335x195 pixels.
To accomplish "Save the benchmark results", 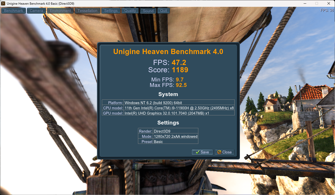I will click(202, 152).
